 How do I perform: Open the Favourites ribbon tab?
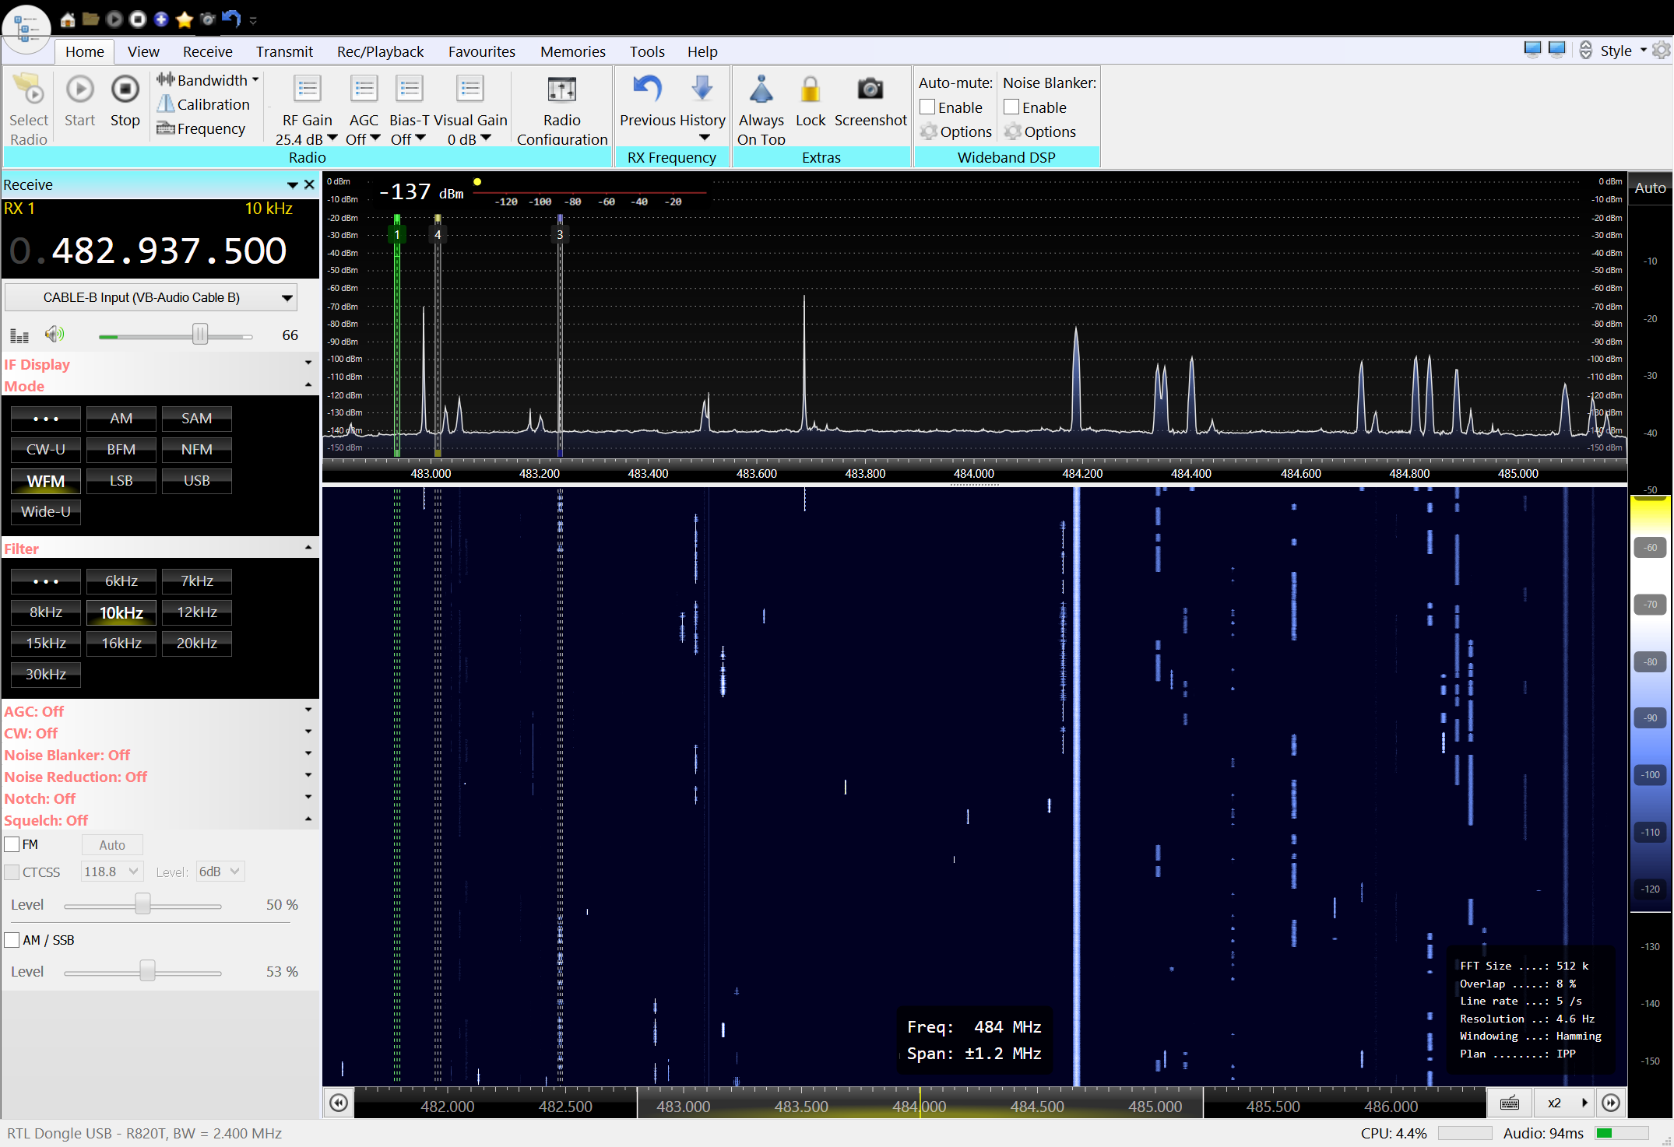pyautogui.click(x=481, y=51)
